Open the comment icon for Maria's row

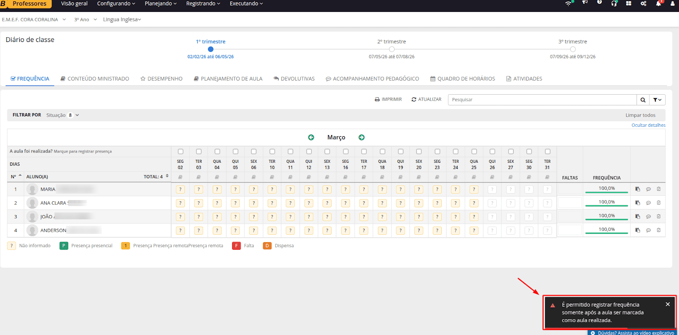click(x=648, y=189)
